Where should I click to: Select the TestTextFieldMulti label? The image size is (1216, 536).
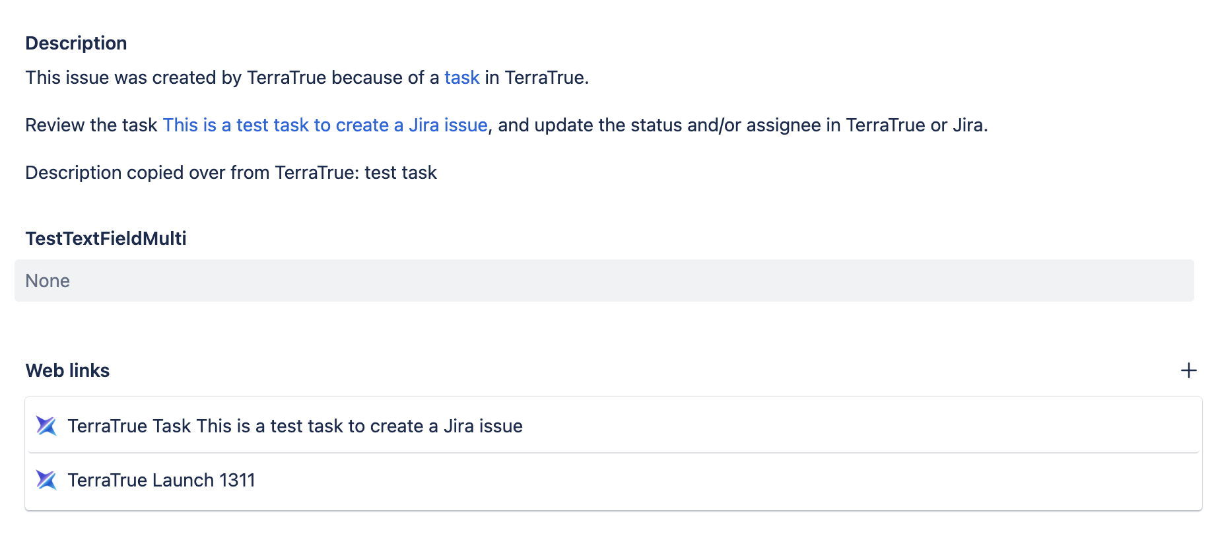106,238
